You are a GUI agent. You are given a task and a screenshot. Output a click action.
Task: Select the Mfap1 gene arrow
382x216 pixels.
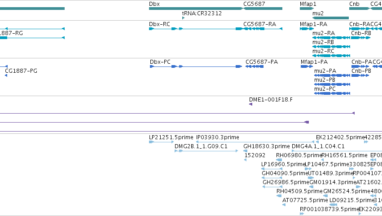[307, 9]
